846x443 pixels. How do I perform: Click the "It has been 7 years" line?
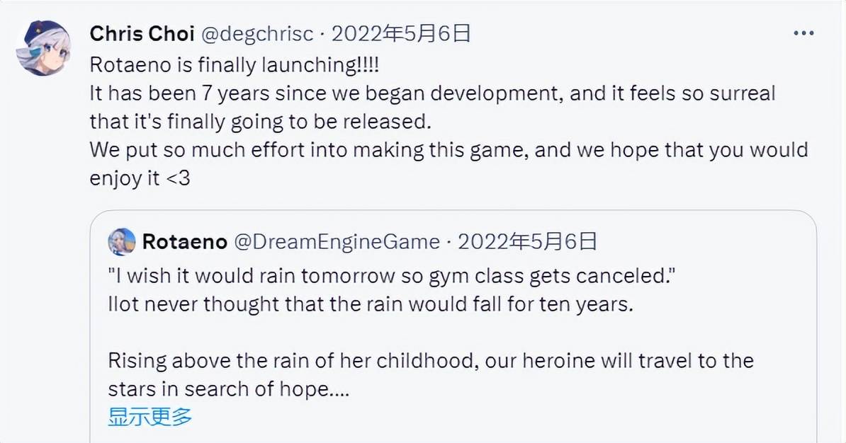pos(432,93)
